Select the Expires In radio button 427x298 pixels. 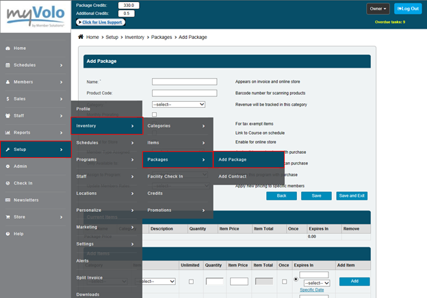click(294, 279)
